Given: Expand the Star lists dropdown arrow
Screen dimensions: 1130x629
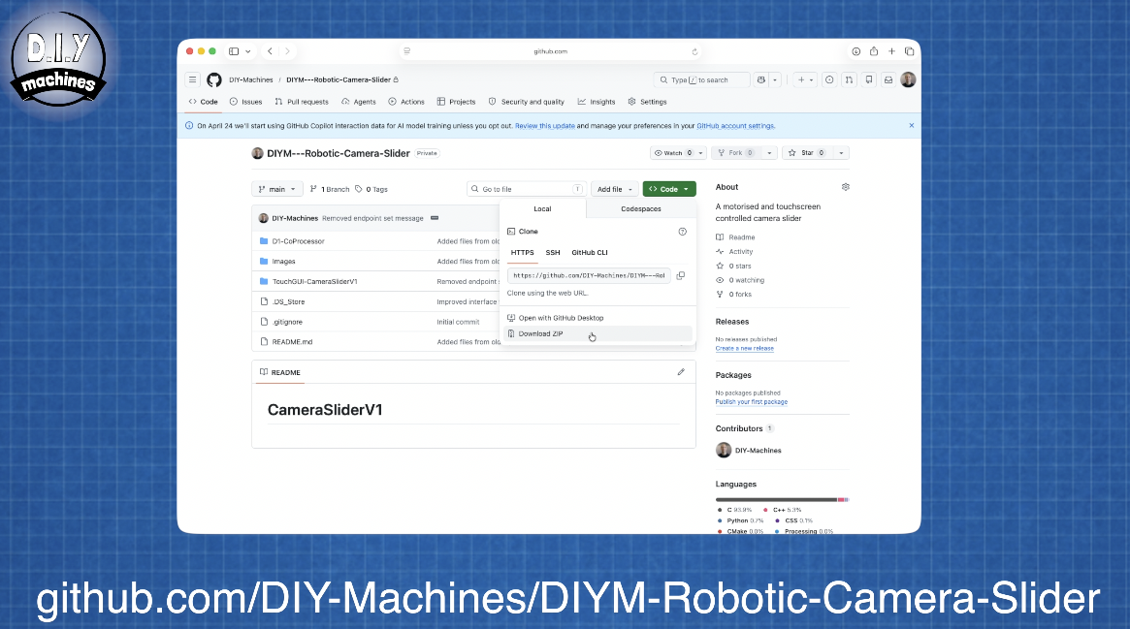Looking at the screenshot, I should tap(841, 152).
